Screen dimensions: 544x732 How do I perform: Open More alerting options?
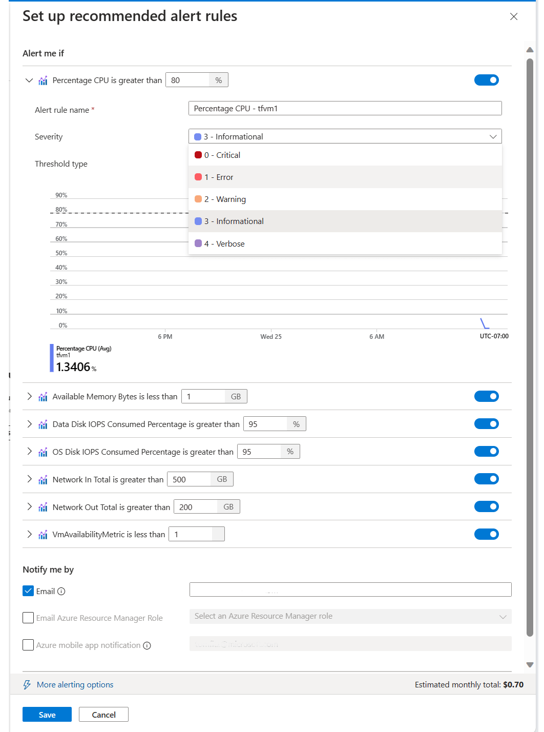pos(75,684)
